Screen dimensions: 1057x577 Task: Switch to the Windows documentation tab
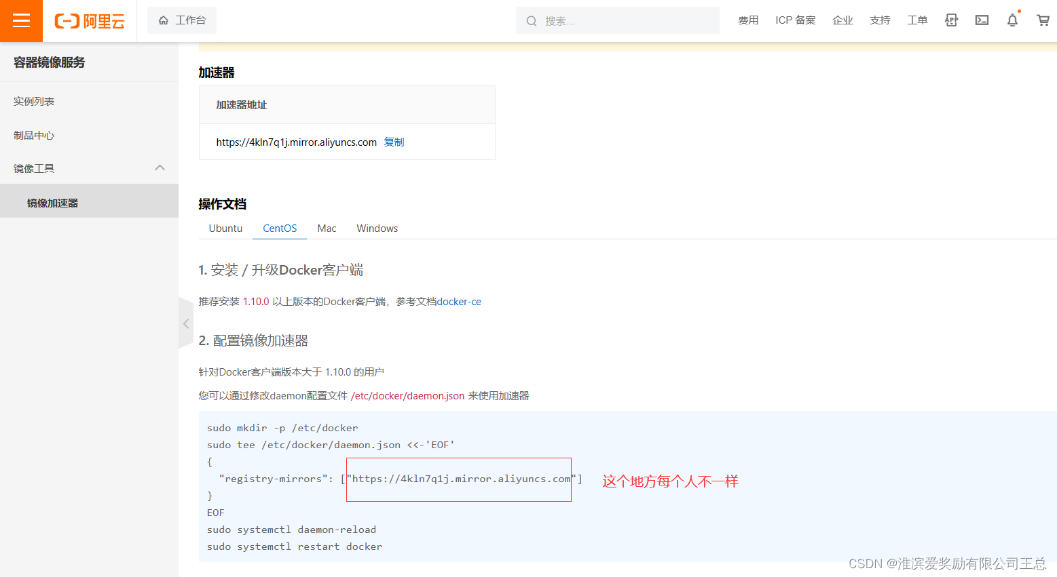click(x=377, y=228)
